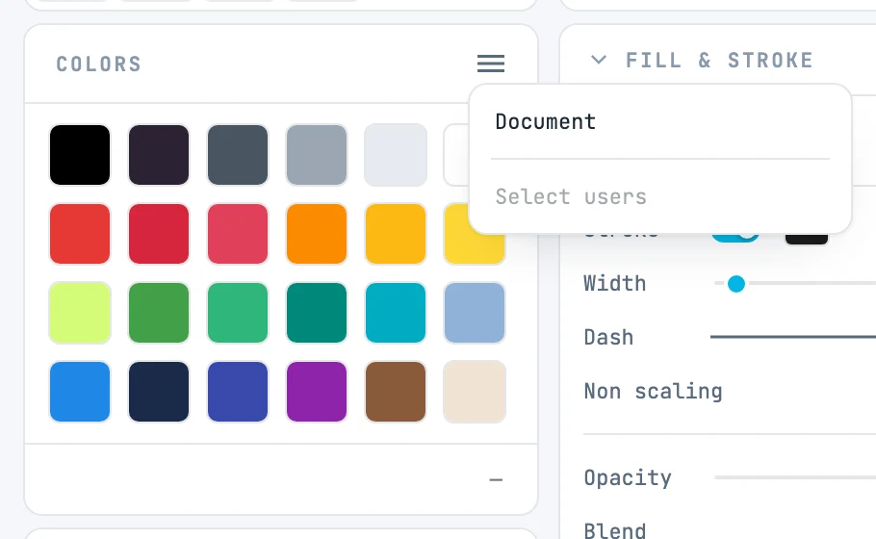Screen dimensions: 876x539
Task: Click the Blend label
Action: point(614,530)
